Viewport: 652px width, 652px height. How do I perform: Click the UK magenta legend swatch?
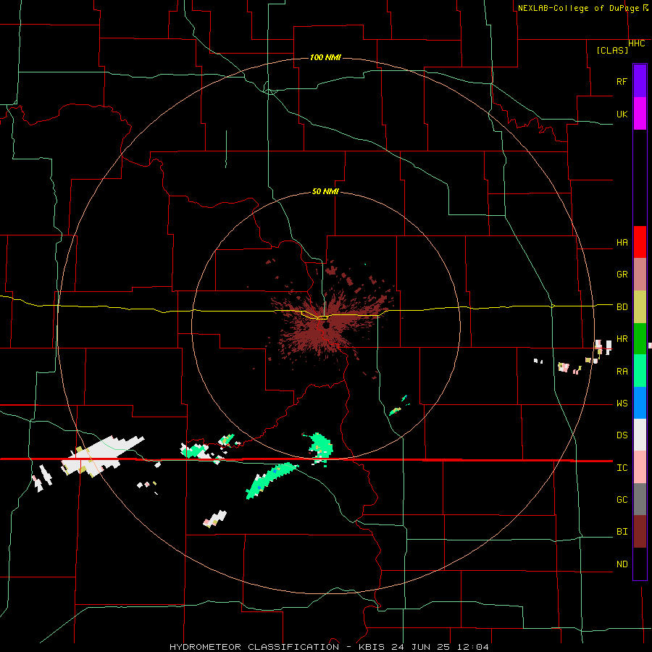pyautogui.click(x=640, y=114)
